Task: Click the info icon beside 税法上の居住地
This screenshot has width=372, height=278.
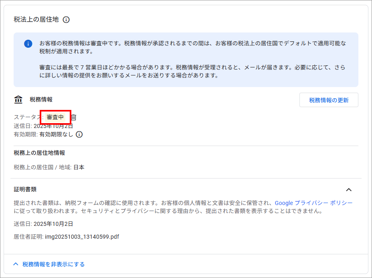Action: point(67,20)
